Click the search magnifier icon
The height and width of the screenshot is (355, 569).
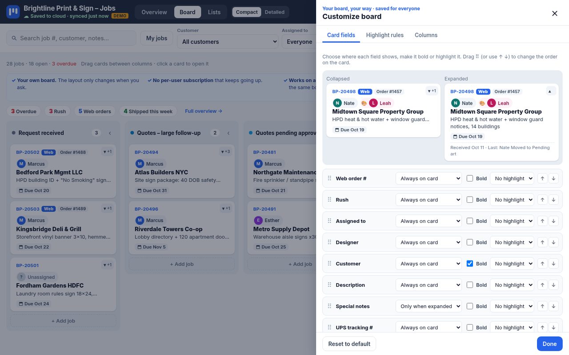click(14, 38)
